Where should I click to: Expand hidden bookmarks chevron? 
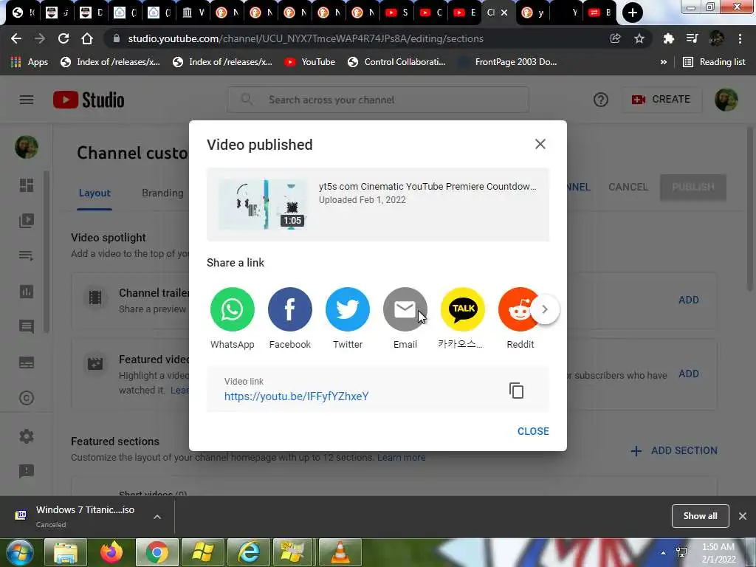(664, 62)
